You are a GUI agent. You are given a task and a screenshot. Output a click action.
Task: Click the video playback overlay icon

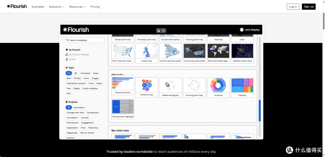[163, 30]
